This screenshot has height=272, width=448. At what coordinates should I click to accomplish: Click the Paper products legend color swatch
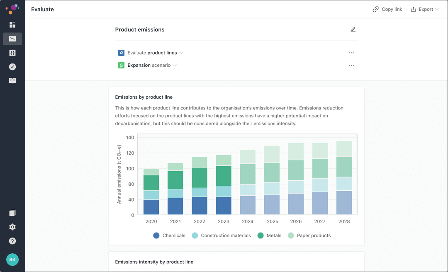(291, 236)
